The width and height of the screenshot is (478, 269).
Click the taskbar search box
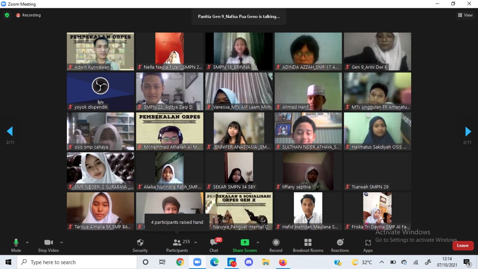tap(77, 262)
